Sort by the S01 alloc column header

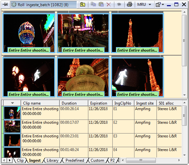pos(169,103)
